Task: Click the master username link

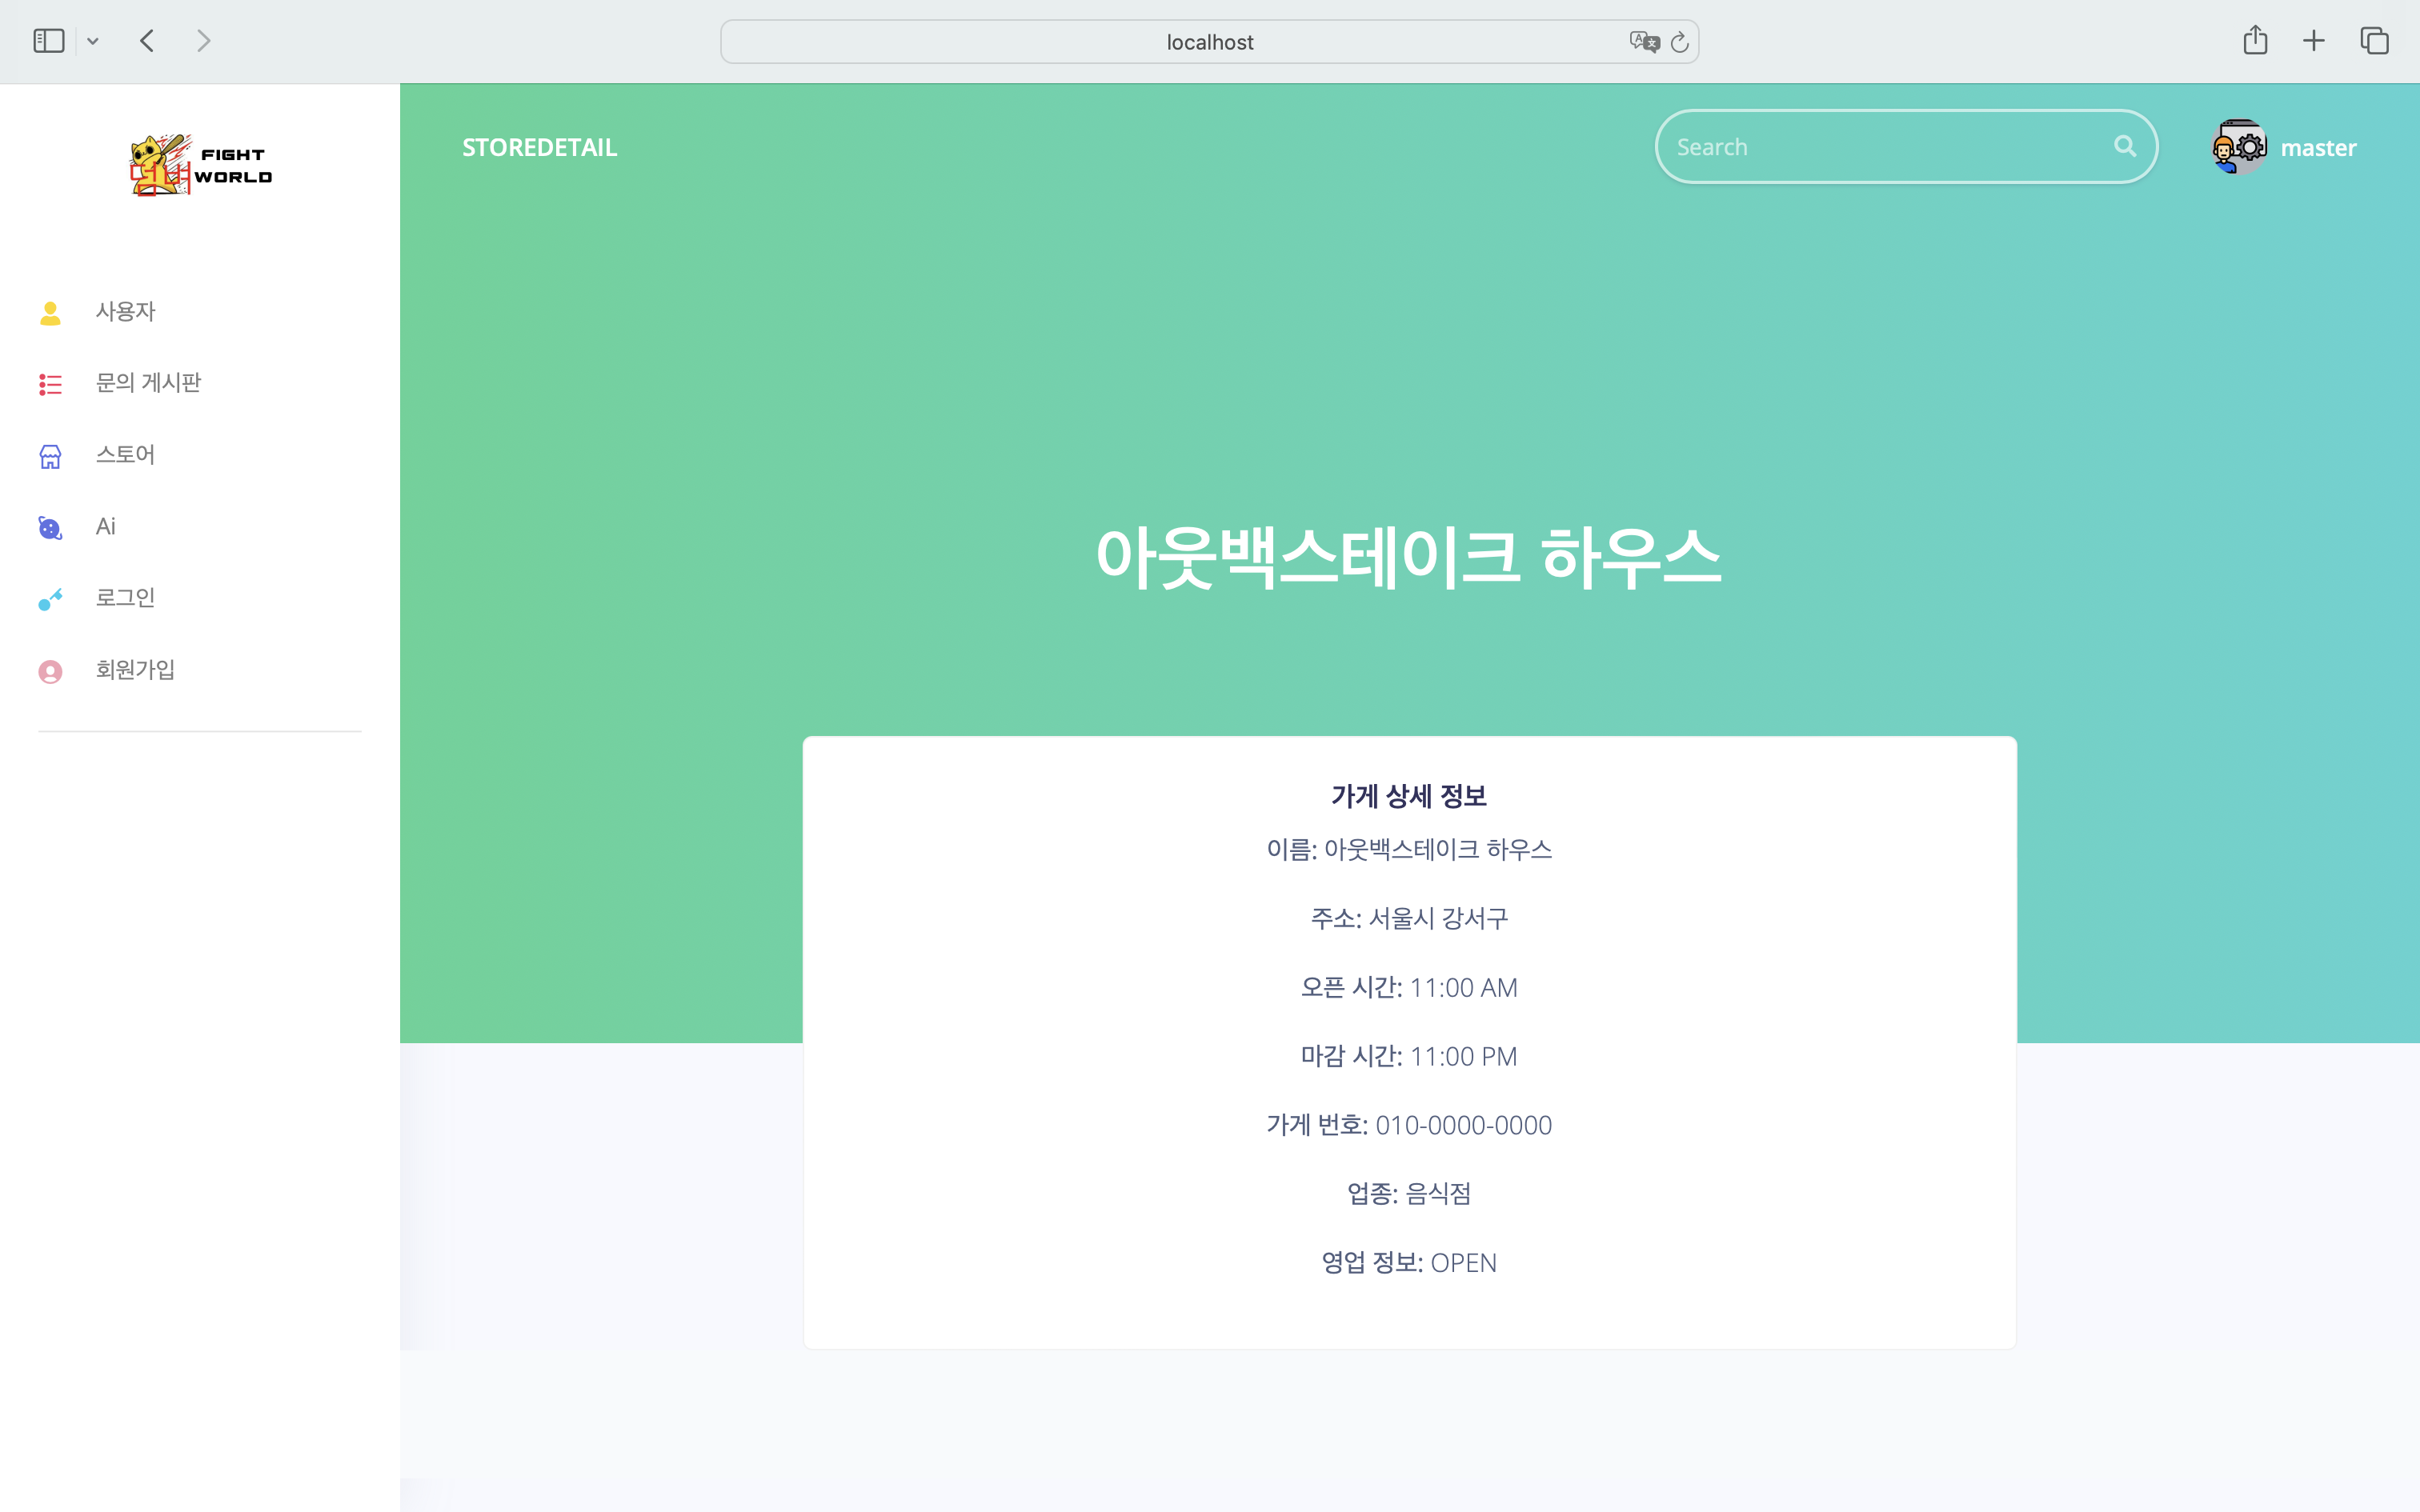Action: tap(2318, 148)
